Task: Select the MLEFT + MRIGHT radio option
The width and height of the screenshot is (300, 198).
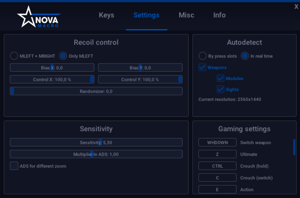Action: click(14, 56)
